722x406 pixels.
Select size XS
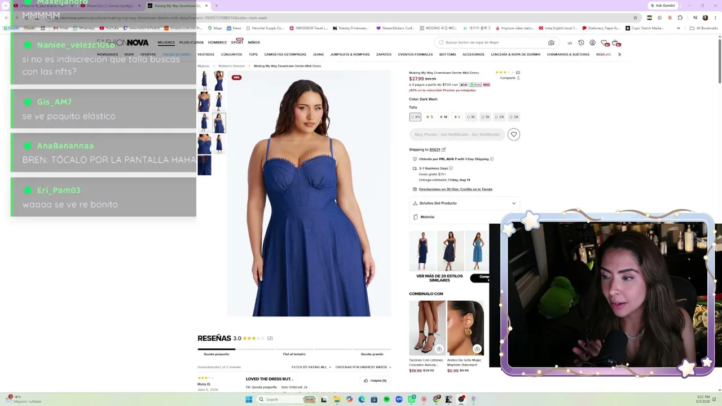pyautogui.click(x=415, y=117)
